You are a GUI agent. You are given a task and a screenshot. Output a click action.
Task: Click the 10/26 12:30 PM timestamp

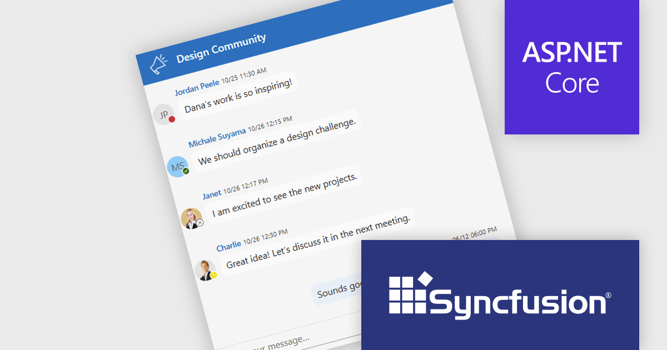(x=265, y=236)
